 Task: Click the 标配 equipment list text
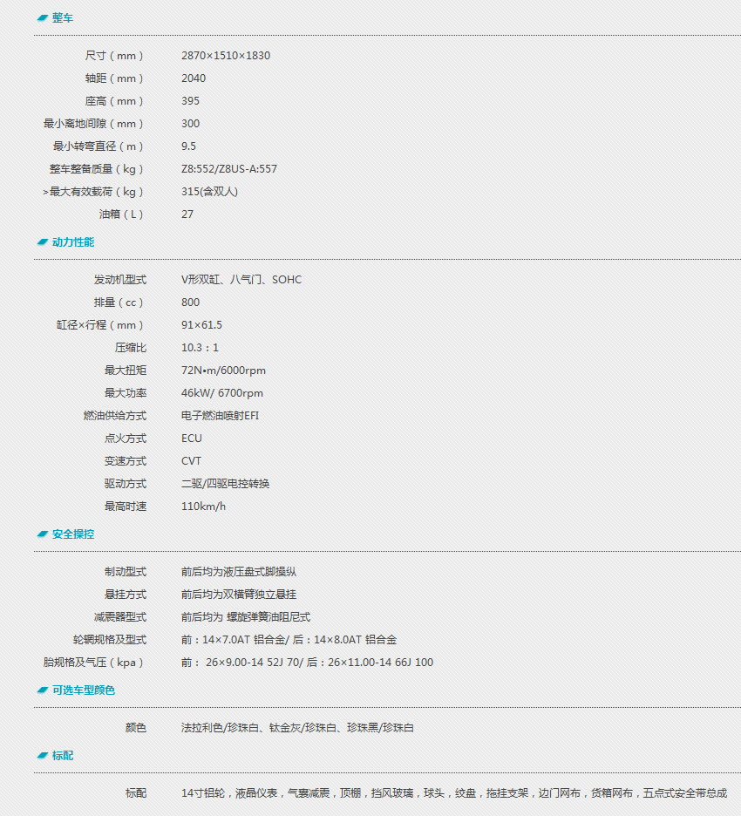pyautogui.click(x=453, y=793)
